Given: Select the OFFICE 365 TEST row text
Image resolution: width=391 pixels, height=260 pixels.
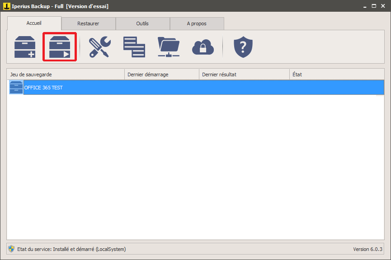Looking at the screenshot, I should pos(43,88).
